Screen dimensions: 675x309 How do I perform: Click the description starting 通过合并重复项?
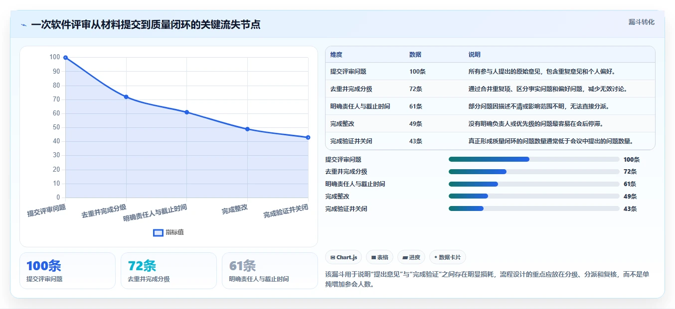[x=548, y=89]
